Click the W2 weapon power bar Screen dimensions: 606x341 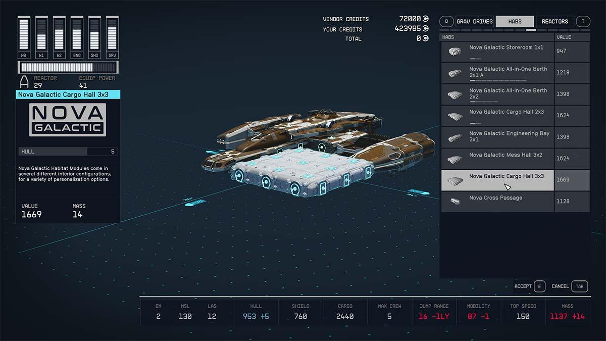click(59, 37)
